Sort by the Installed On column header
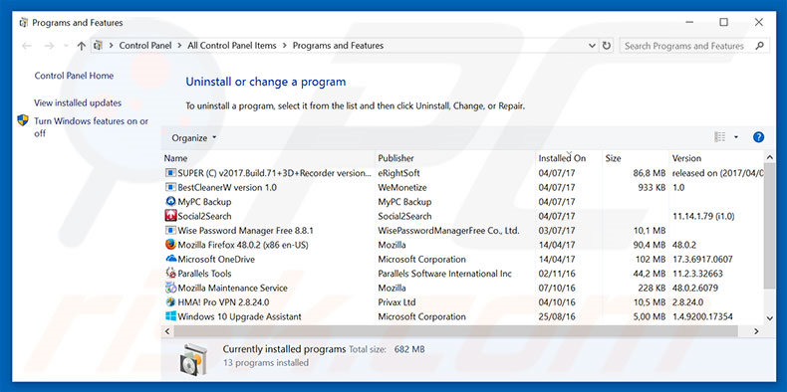The width and height of the screenshot is (787, 392). [x=569, y=158]
